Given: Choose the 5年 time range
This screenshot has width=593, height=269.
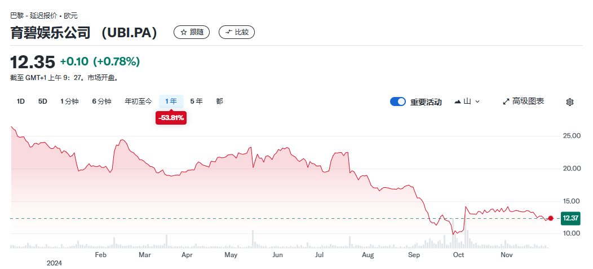Looking at the screenshot, I should coord(196,102).
